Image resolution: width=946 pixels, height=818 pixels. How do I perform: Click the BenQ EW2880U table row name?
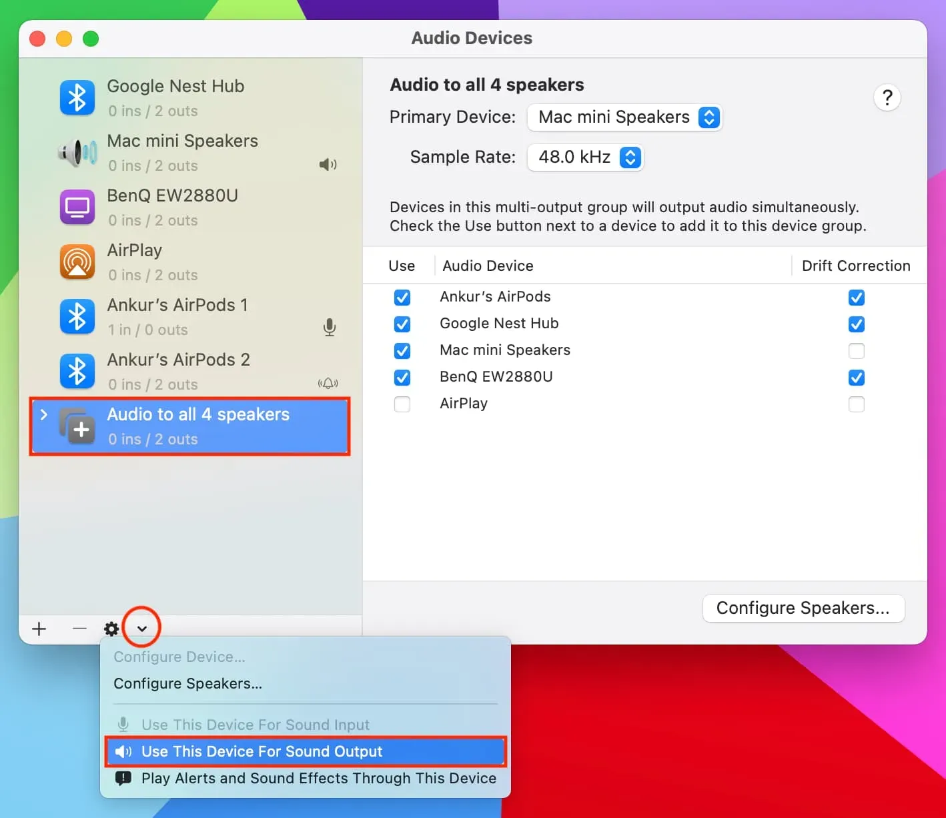click(x=496, y=377)
